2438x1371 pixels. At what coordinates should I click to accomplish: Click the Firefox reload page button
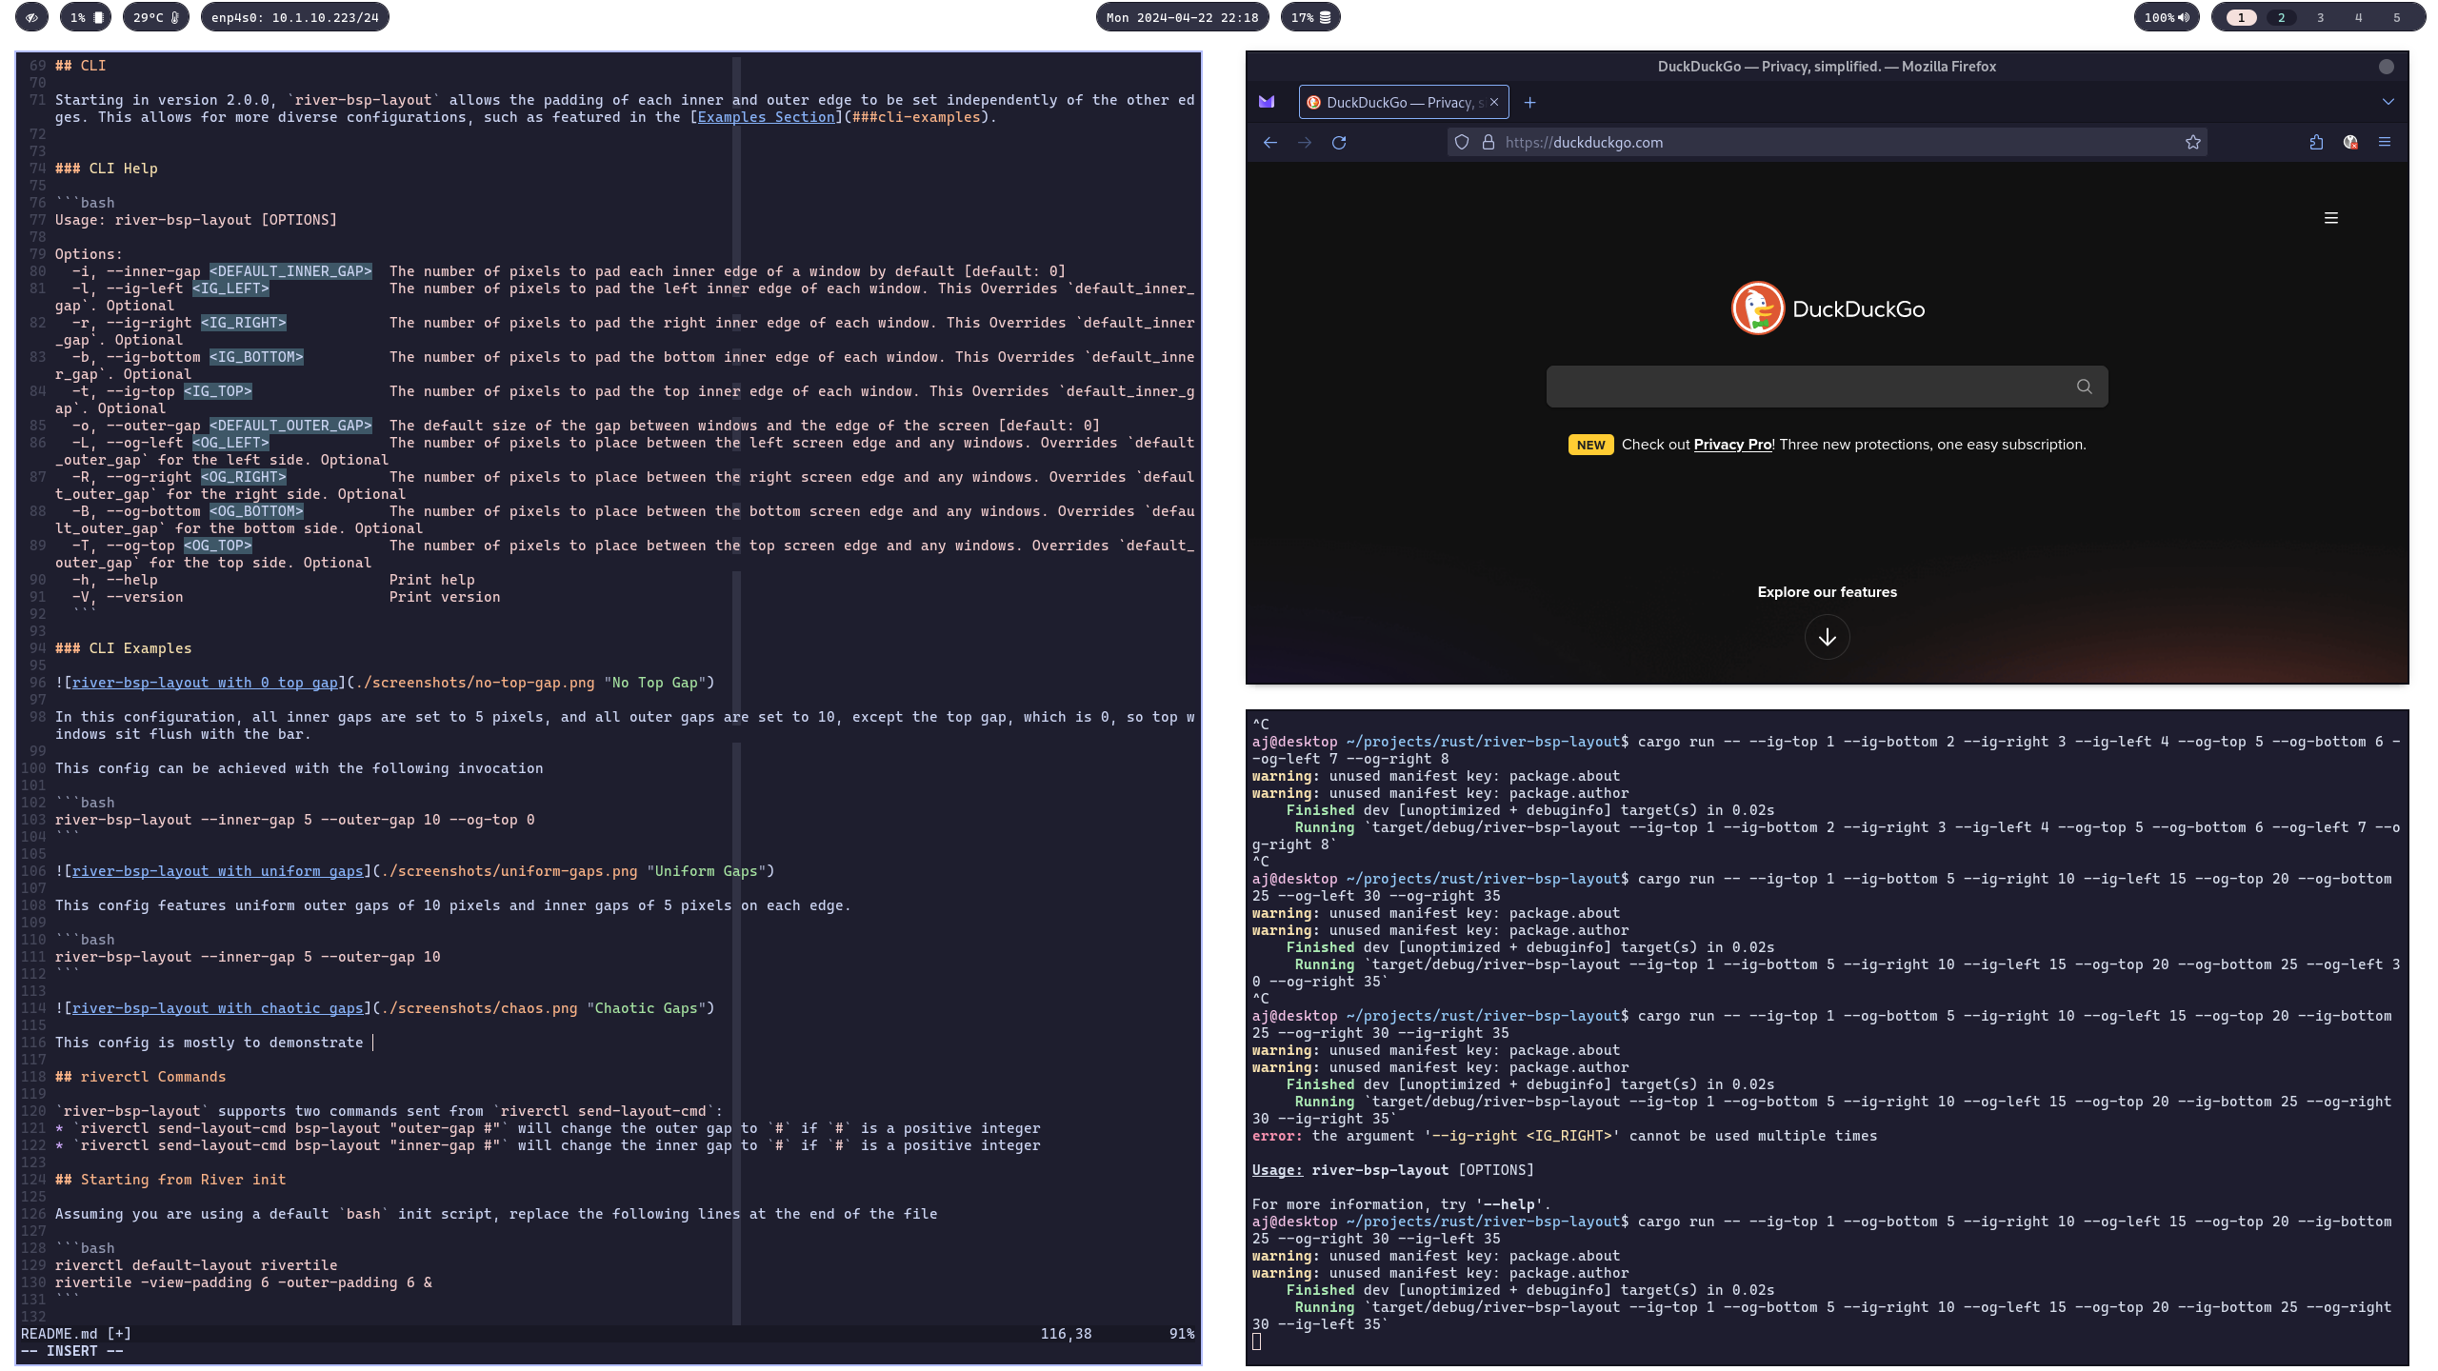[x=1338, y=142]
